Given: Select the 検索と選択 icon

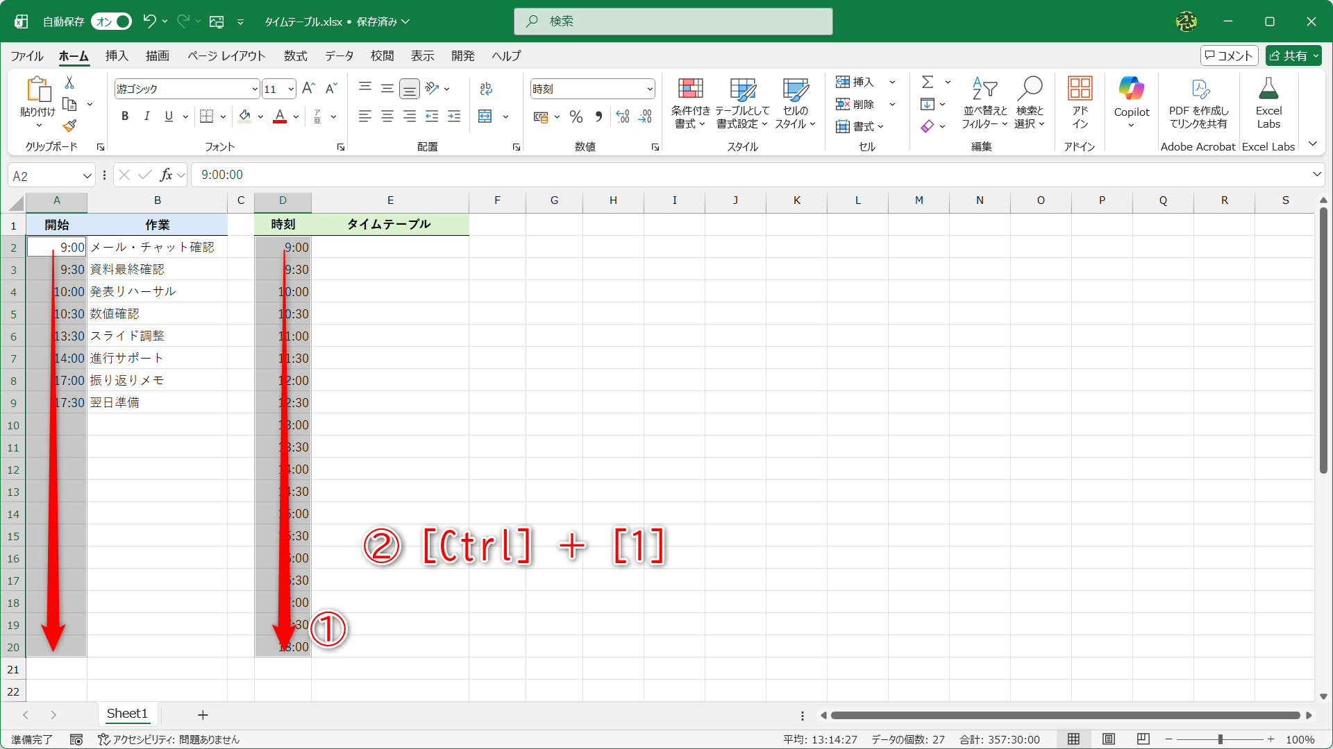Looking at the screenshot, I should tap(1030, 103).
